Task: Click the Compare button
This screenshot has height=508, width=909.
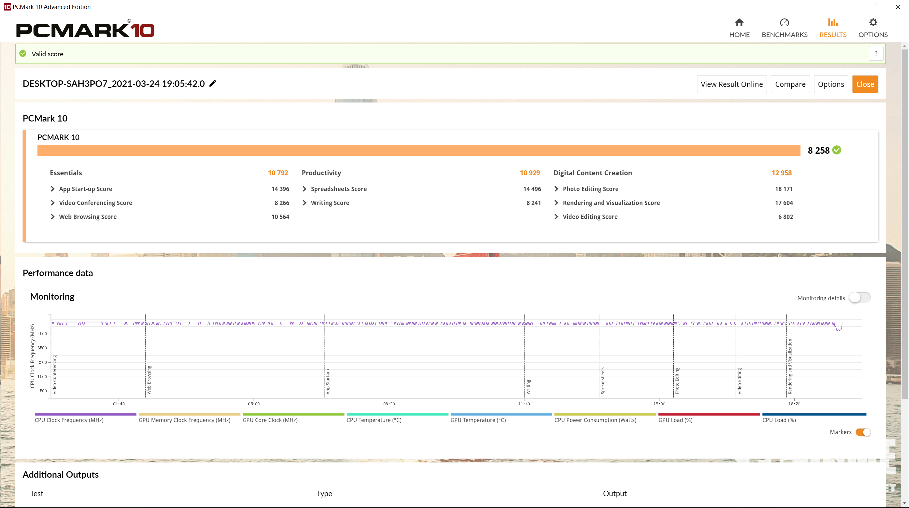Action: (x=790, y=84)
